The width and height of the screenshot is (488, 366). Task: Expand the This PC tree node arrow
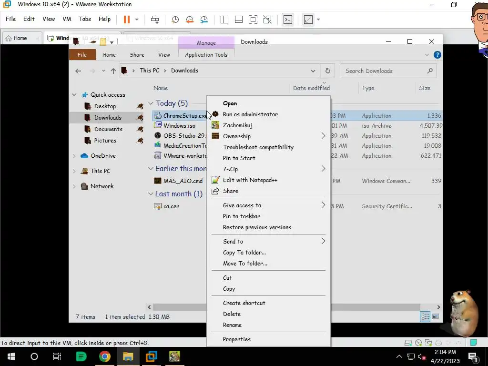(x=74, y=171)
